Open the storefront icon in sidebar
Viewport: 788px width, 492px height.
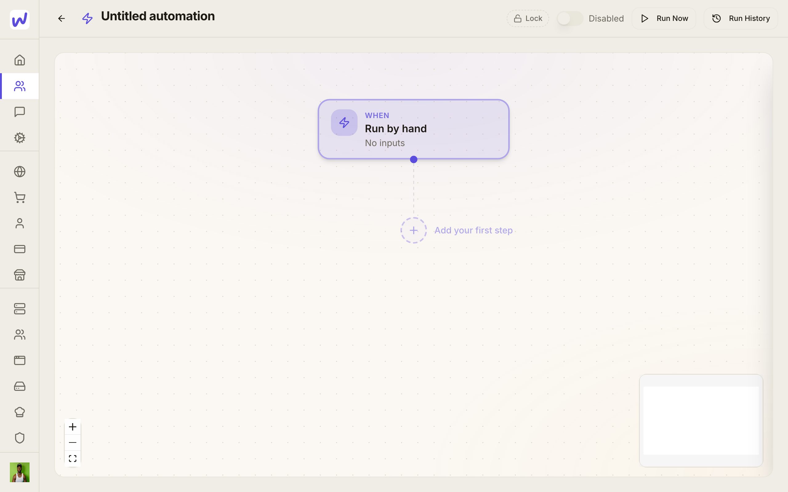[19, 275]
